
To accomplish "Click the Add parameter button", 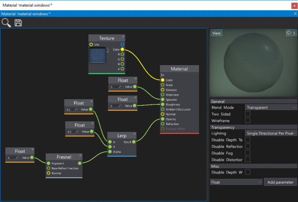I will pyautogui.click(x=280, y=182).
